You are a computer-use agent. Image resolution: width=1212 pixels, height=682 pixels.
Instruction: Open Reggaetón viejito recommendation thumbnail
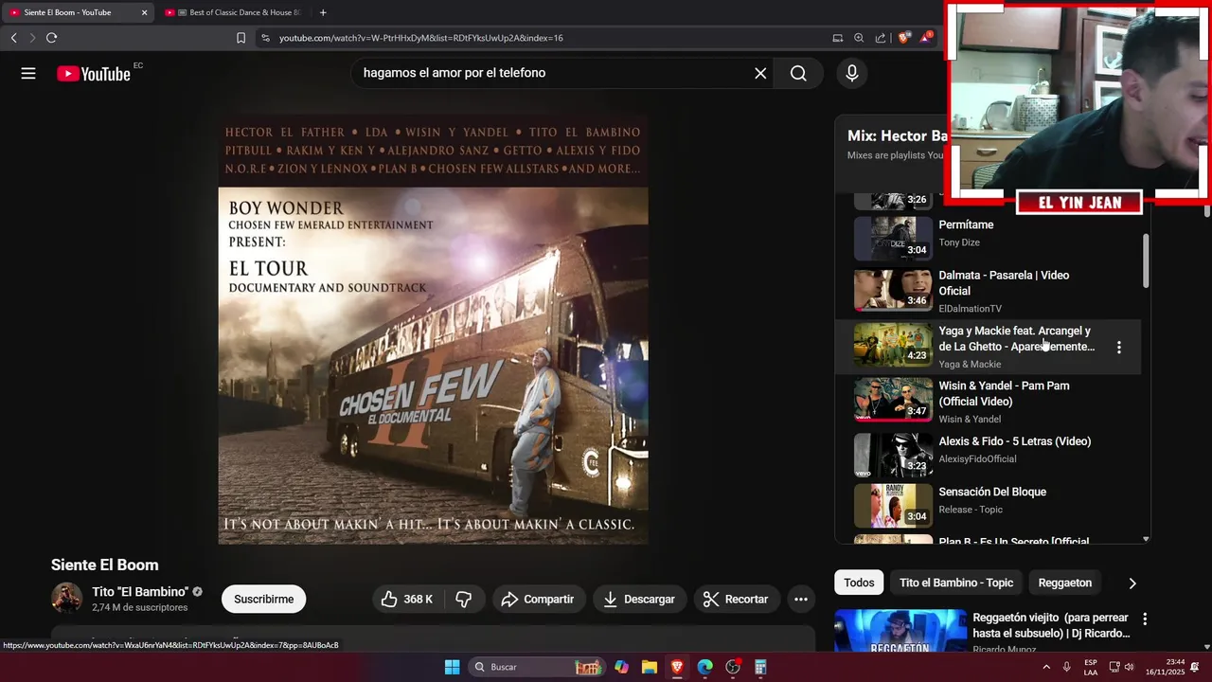pos(900,631)
